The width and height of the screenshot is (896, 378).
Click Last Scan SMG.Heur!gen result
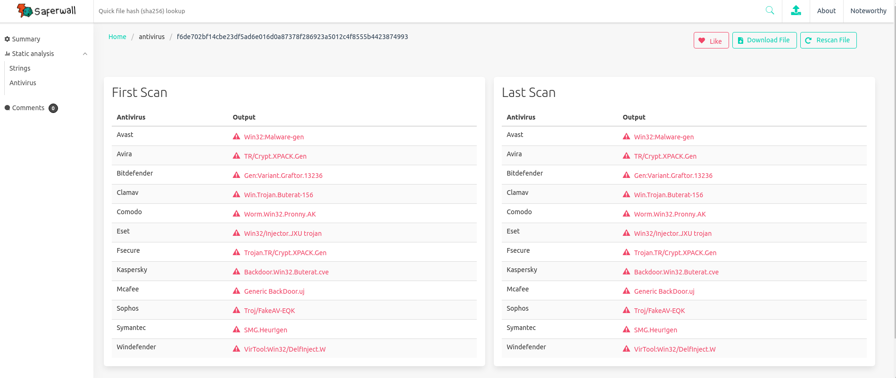(x=655, y=330)
